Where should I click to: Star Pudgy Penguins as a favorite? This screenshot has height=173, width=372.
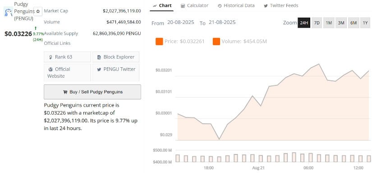pos(38,11)
